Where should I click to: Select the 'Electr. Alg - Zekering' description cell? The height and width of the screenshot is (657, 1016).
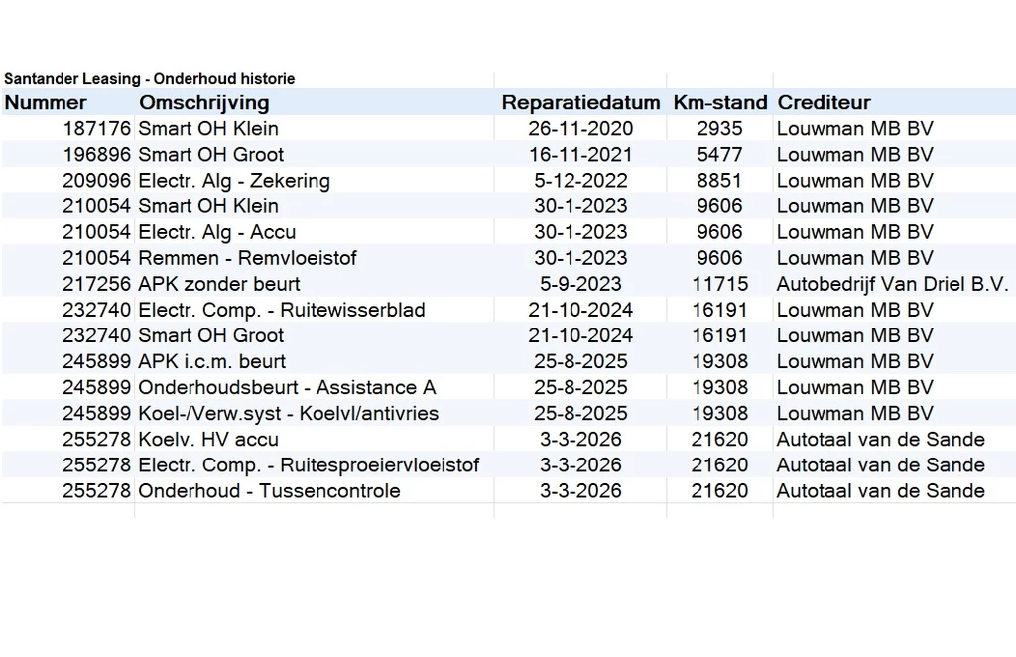[315, 180]
